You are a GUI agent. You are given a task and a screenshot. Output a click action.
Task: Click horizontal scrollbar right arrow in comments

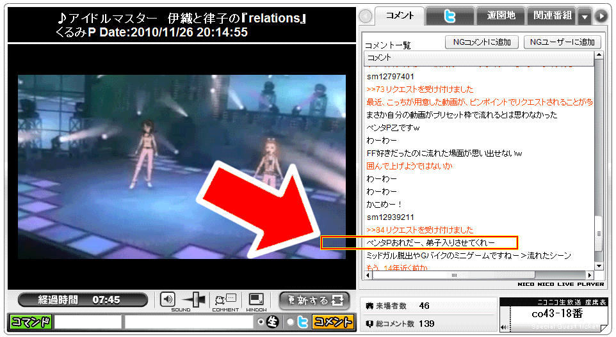[x=590, y=274]
